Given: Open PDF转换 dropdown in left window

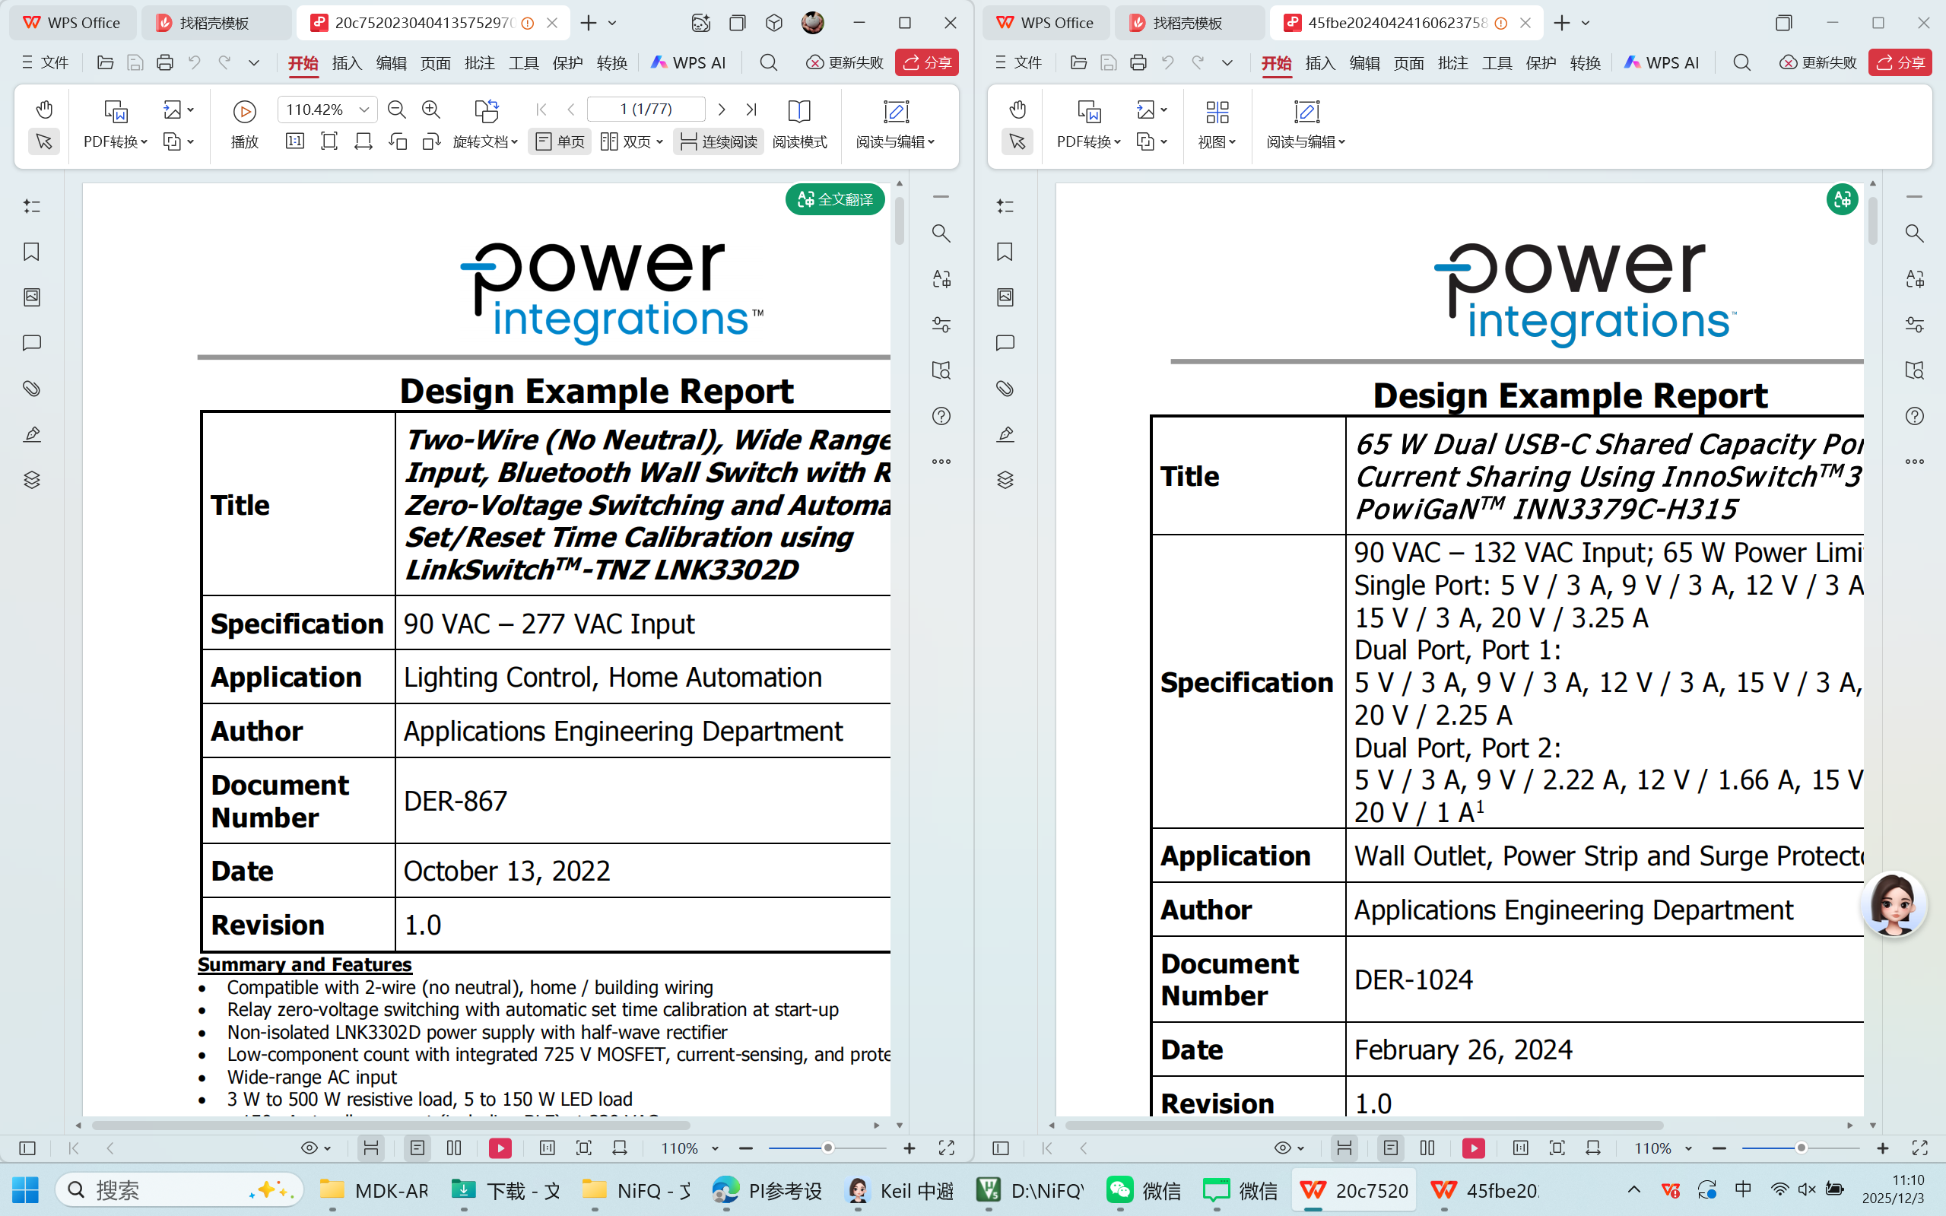Looking at the screenshot, I should click(116, 141).
